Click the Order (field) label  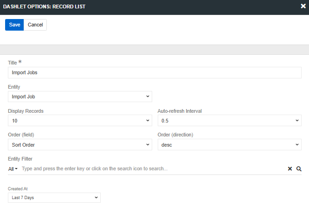point(21,135)
